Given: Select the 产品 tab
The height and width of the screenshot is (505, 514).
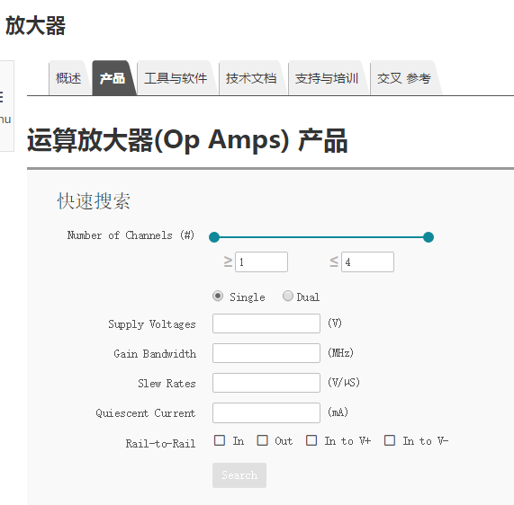Looking at the screenshot, I should coord(113,78).
